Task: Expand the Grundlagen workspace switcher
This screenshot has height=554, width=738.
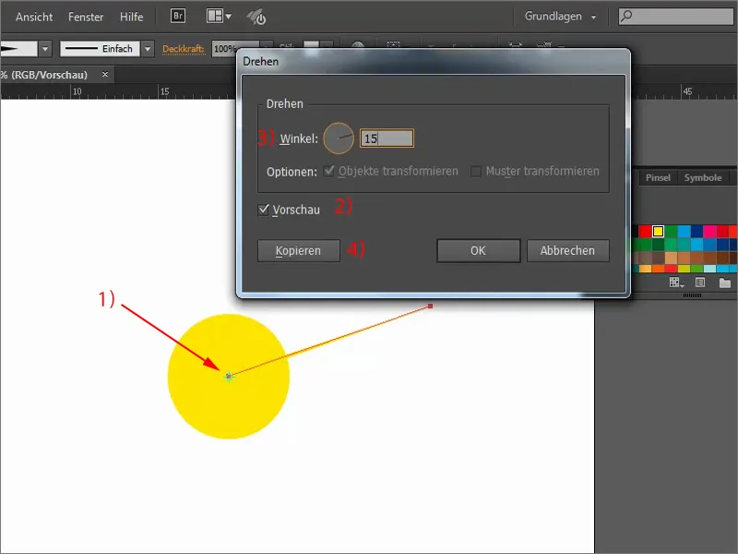Action: (560, 17)
